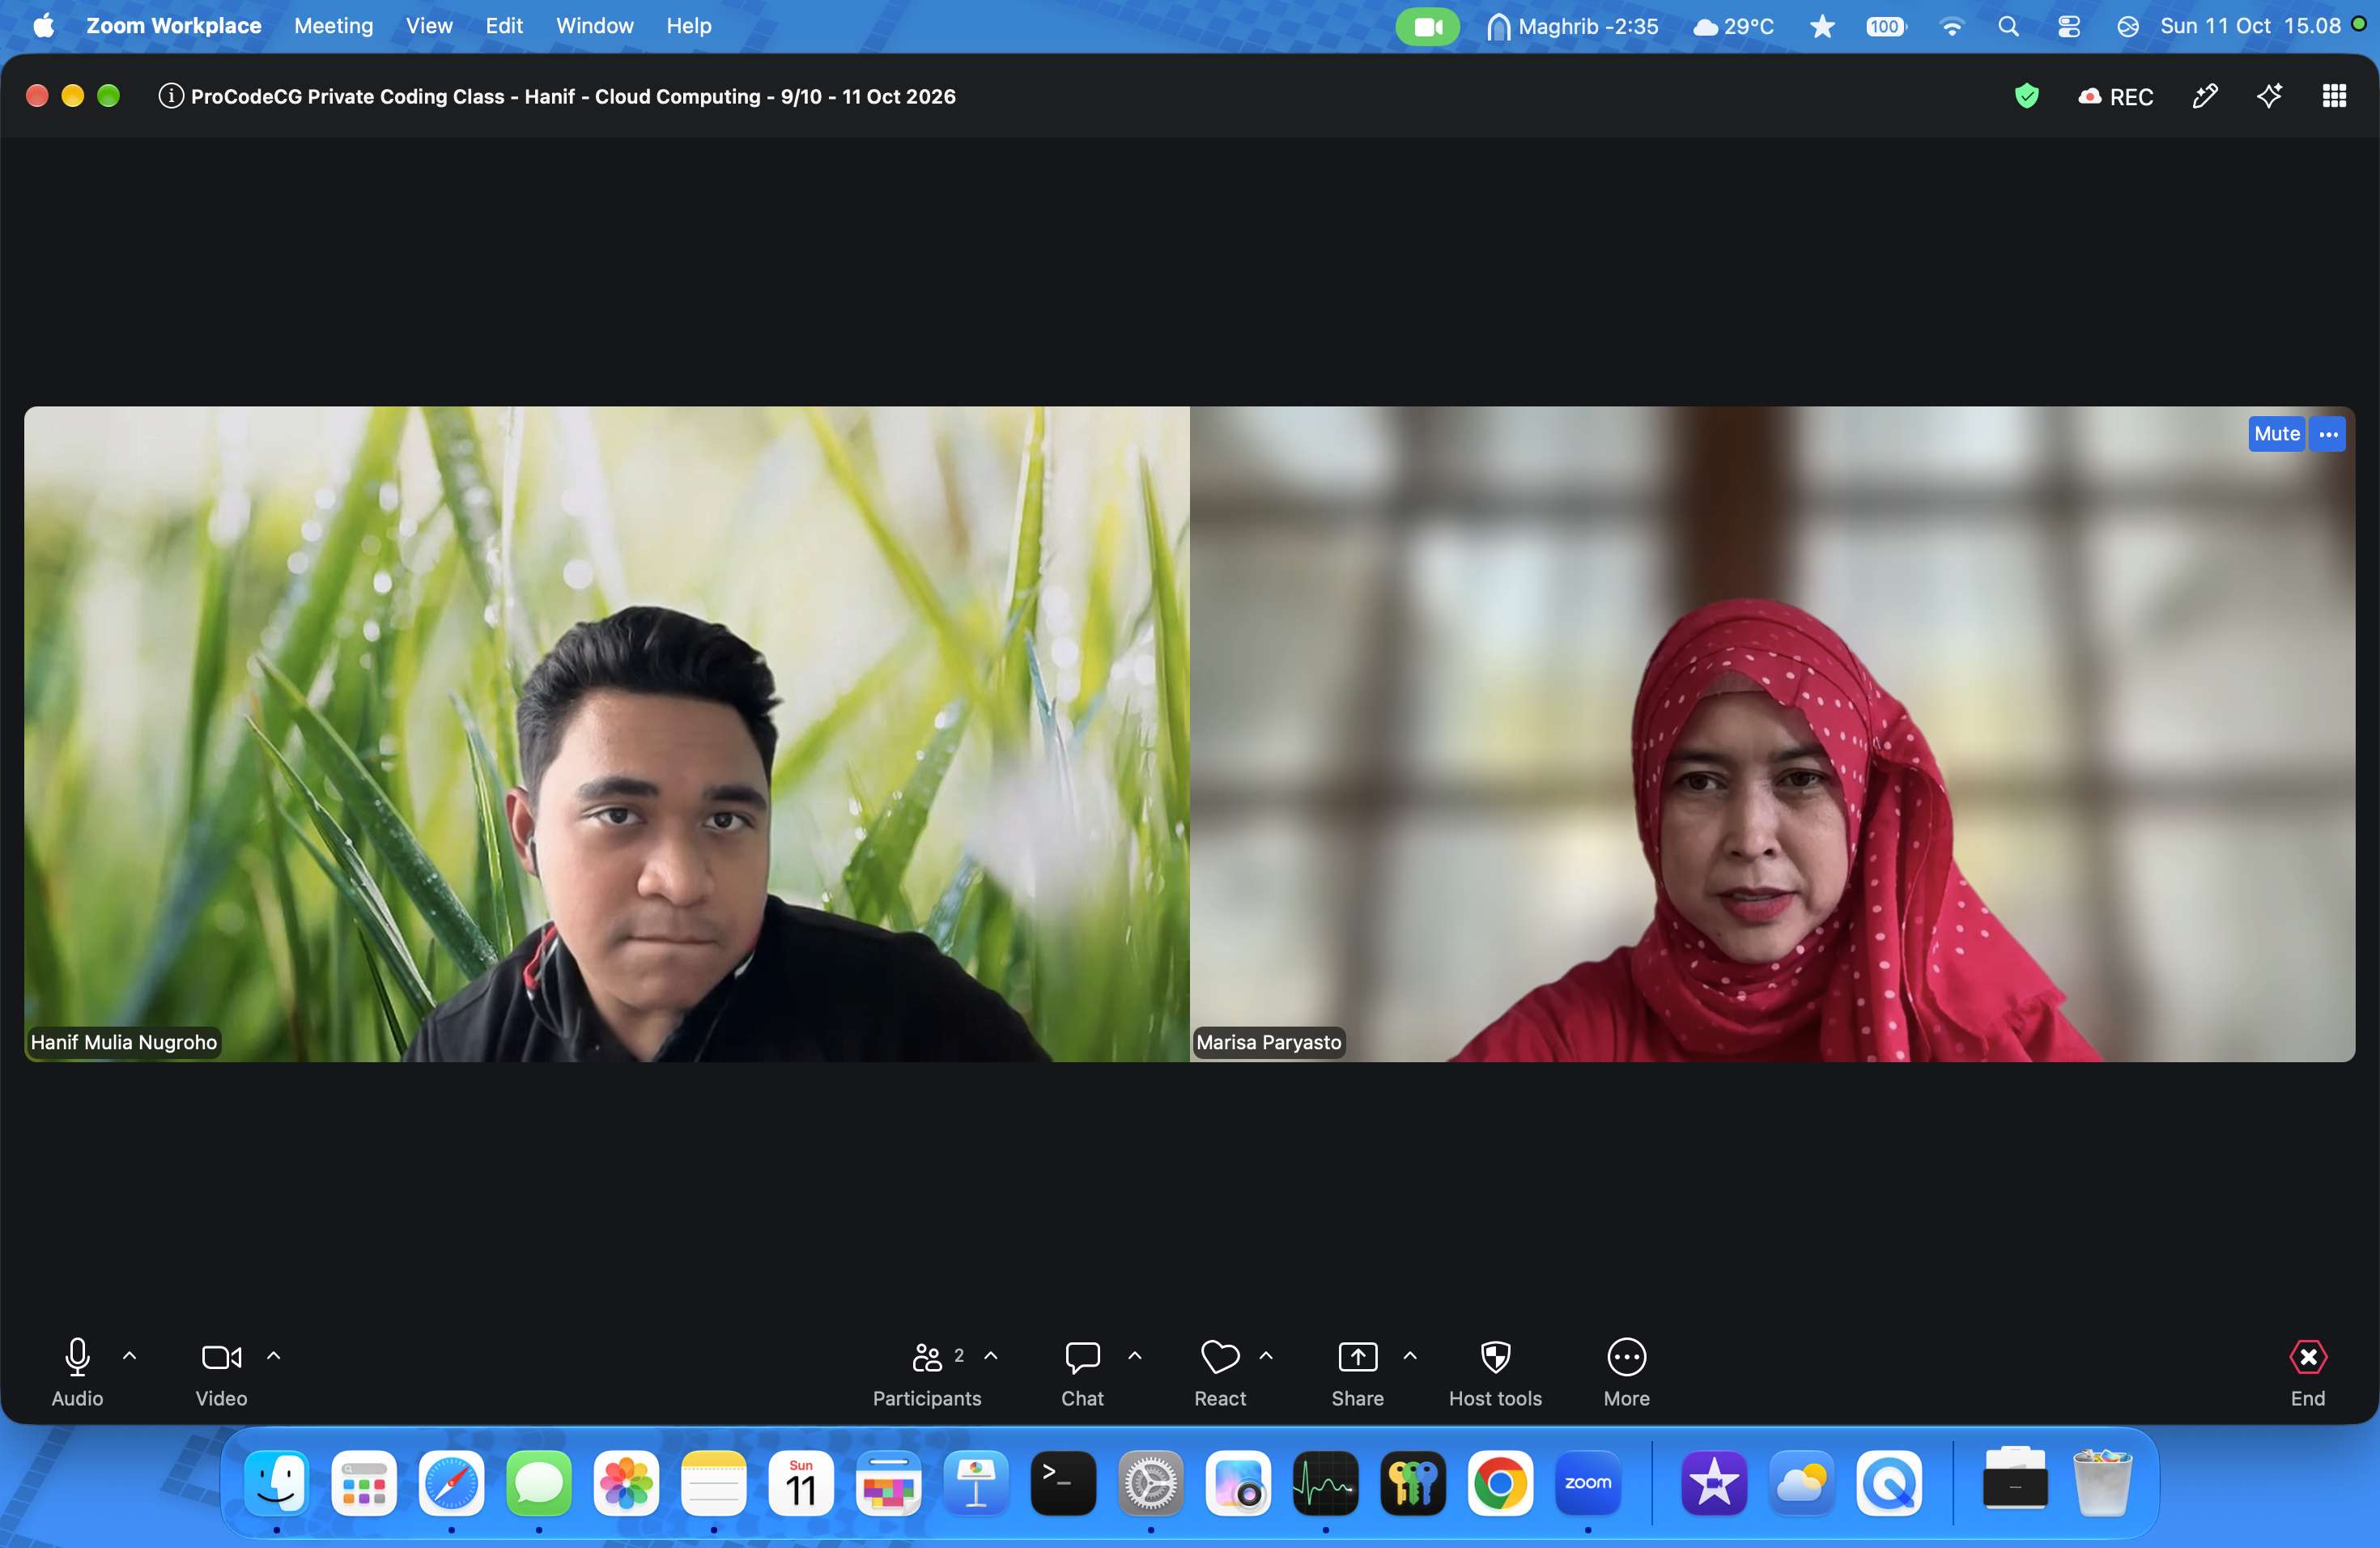Expand the chevron beside Chat
This screenshot has height=1548, width=2380.
click(x=1135, y=1356)
